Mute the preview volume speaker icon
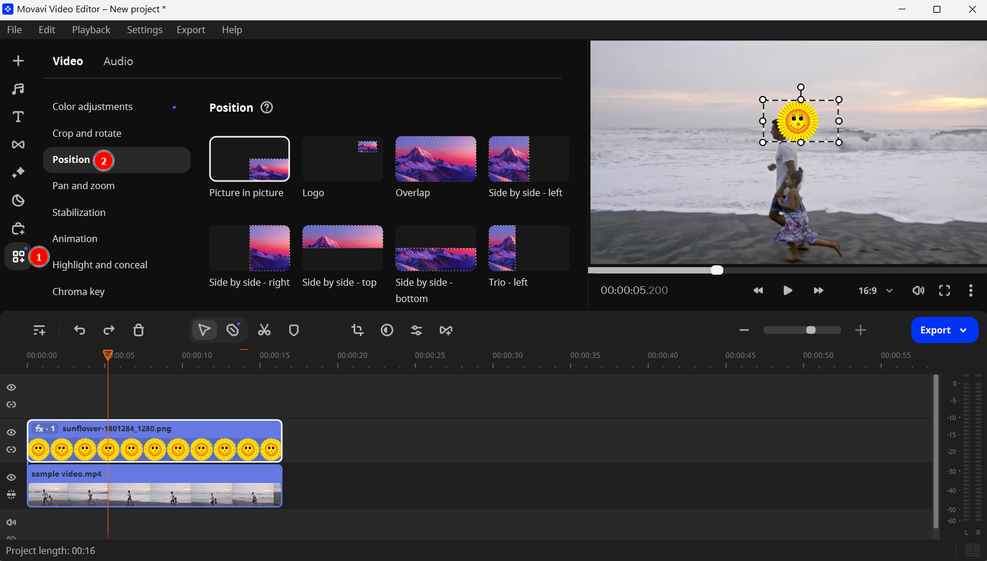Image resolution: width=987 pixels, height=561 pixels. [x=918, y=290]
